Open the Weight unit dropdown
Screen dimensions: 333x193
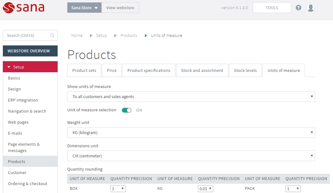tap(191, 132)
